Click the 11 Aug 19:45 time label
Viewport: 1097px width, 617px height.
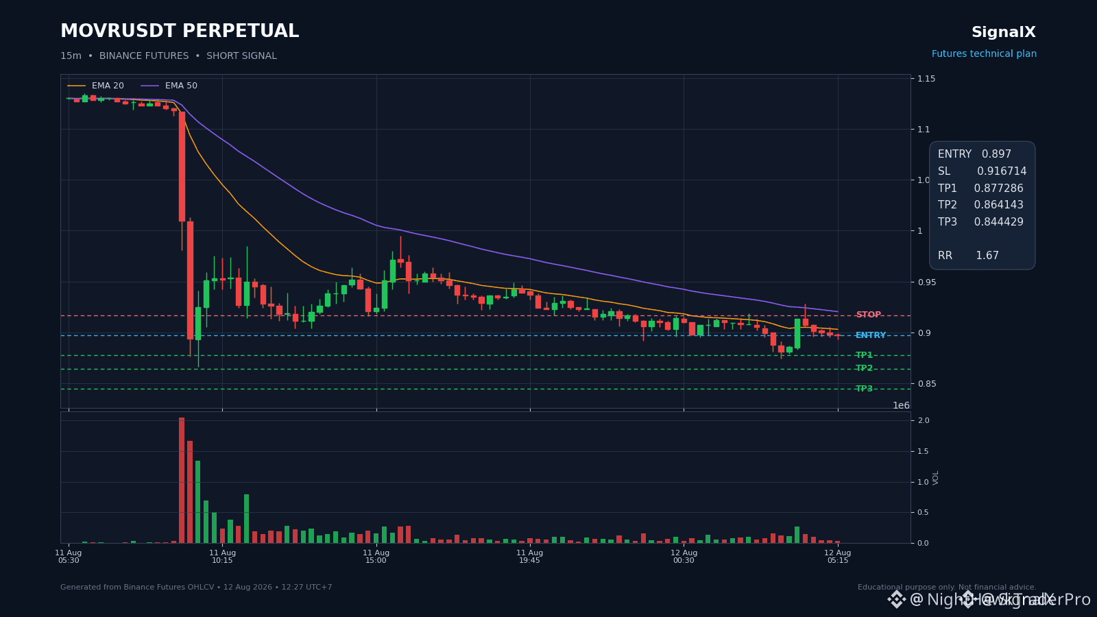click(x=529, y=557)
